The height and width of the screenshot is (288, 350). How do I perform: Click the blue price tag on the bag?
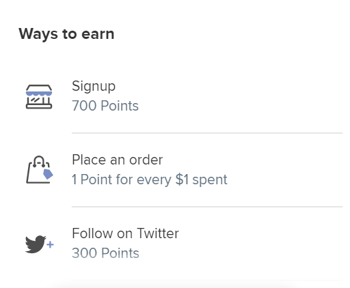[48, 174]
